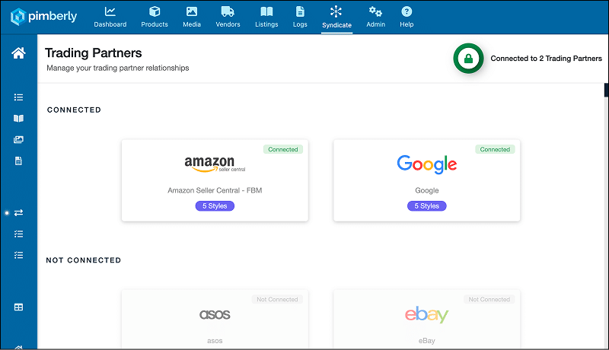Image resolution: width=609 pixels, height=350 pixels.
Task: Open the Vendors truck icon
Action: click(228, 11)
